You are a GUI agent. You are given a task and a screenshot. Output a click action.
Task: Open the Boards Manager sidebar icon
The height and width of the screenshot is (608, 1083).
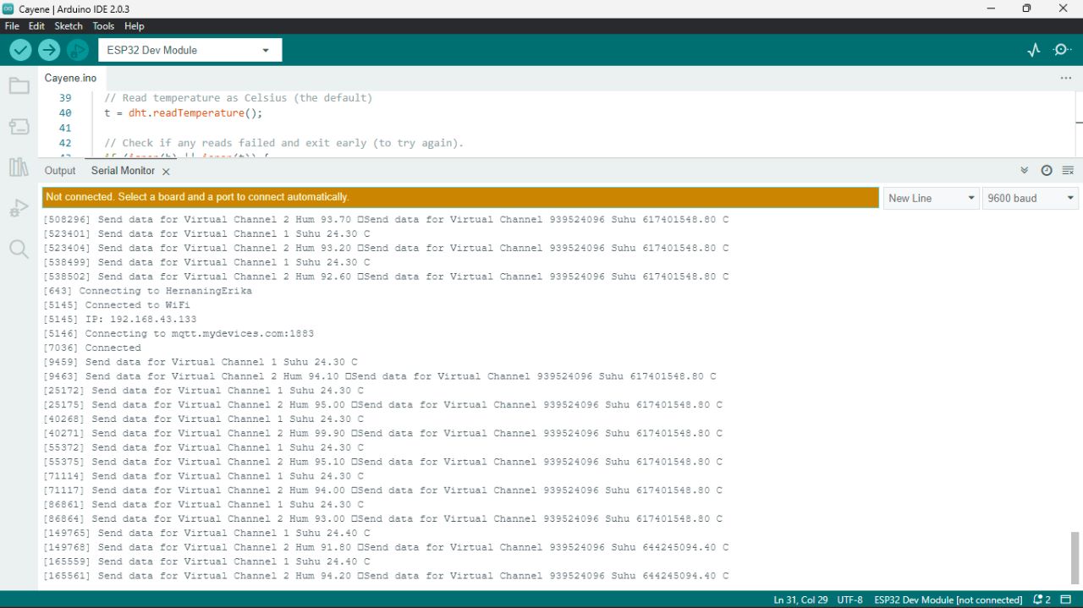tap(19, 126)
